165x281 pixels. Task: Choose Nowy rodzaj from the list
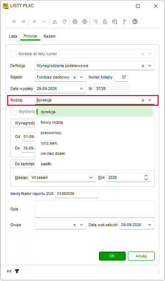pos(95,123)
